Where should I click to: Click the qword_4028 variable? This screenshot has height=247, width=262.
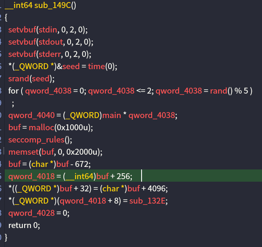point(27,213)
